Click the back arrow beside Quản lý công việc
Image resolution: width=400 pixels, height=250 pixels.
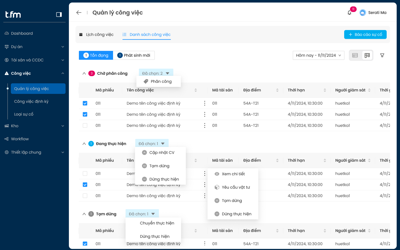point(79,12)
